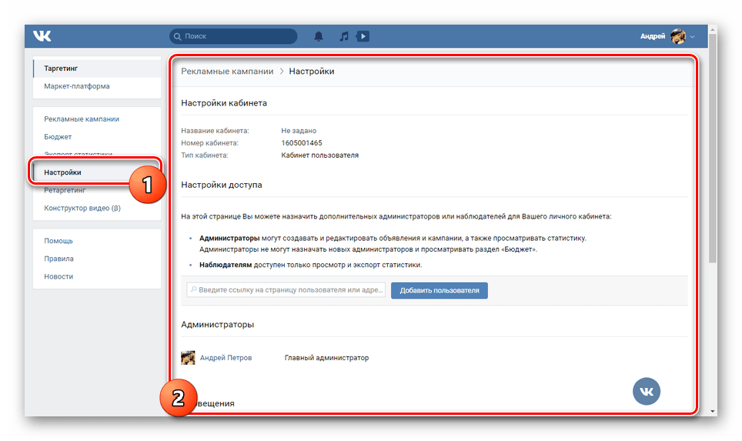Click the Кабинет пользователя value text
The image size is (742, 441).
click(320, 155)
